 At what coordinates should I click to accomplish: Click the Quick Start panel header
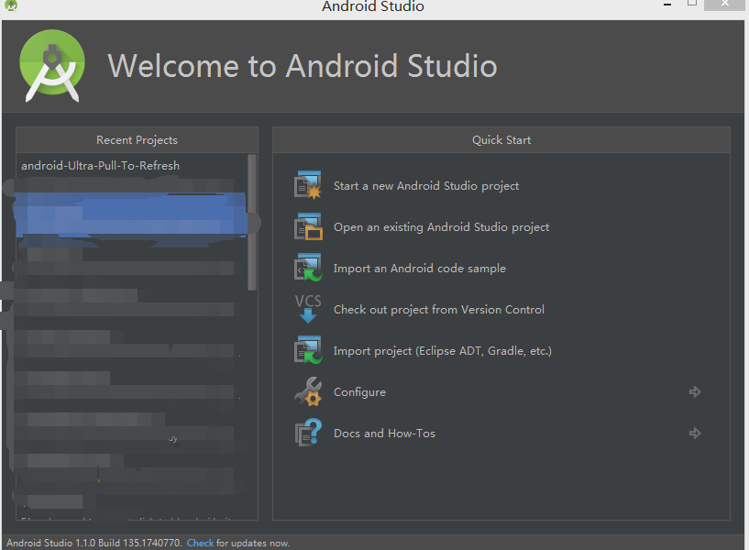pos(501,140)
